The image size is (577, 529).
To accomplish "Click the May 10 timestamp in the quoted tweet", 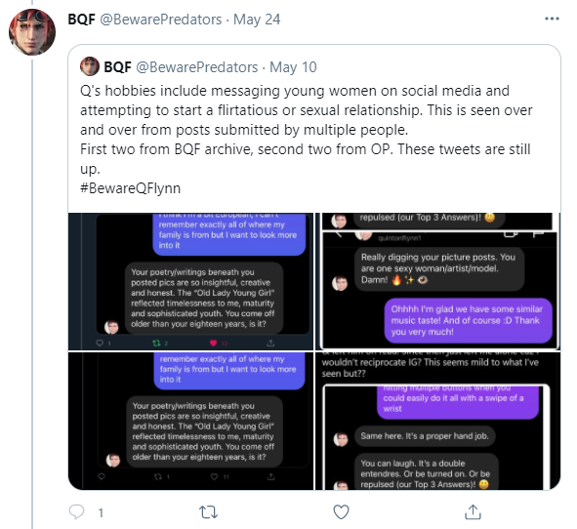I will (293, 67).
